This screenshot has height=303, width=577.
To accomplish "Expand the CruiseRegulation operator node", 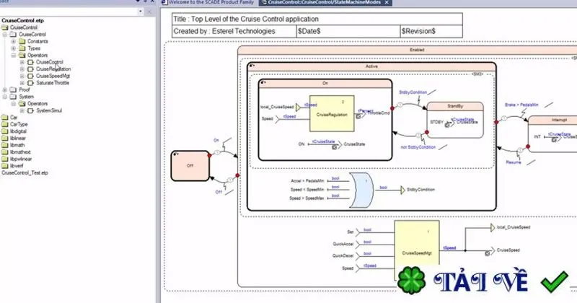I will (x=22, y=69).
